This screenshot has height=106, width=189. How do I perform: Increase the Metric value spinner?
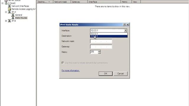99,51
